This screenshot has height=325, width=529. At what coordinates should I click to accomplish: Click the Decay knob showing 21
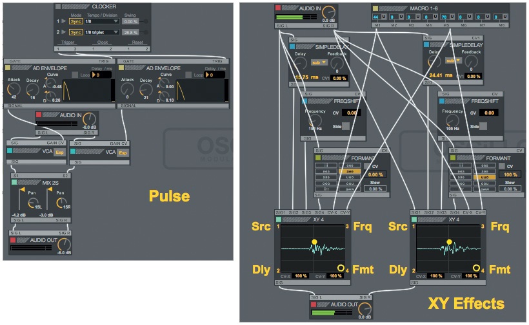click(146, 90)
